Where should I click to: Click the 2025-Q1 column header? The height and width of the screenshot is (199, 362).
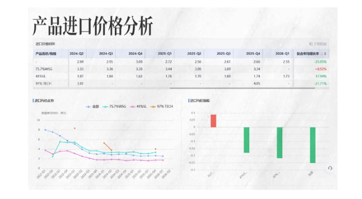tap(165, 54)
